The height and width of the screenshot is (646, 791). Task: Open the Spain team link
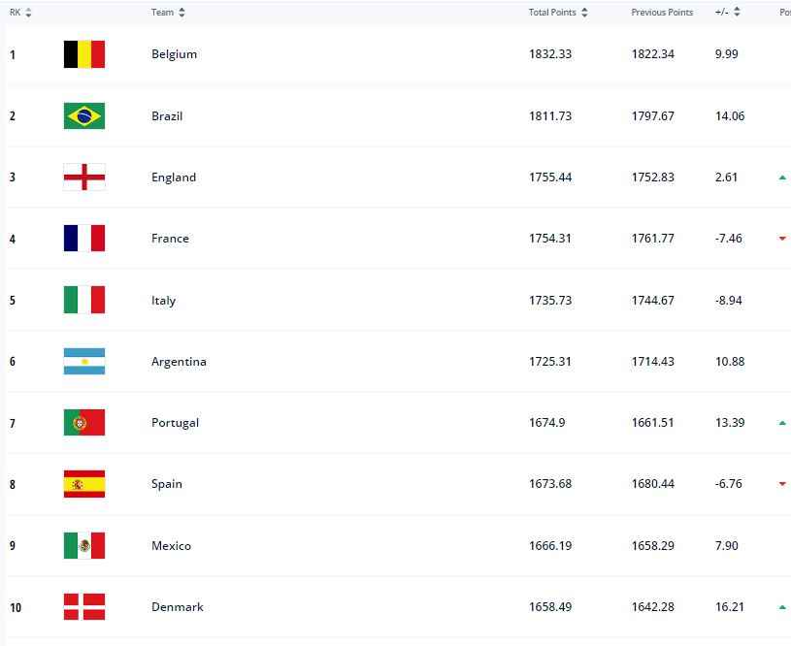click(167, 484)
